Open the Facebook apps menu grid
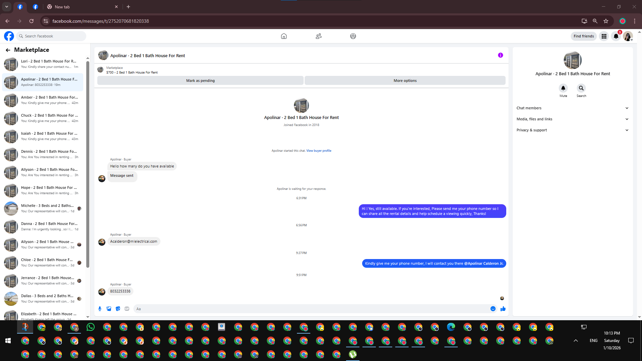This screenshot has height=361, width=642. 604,36
